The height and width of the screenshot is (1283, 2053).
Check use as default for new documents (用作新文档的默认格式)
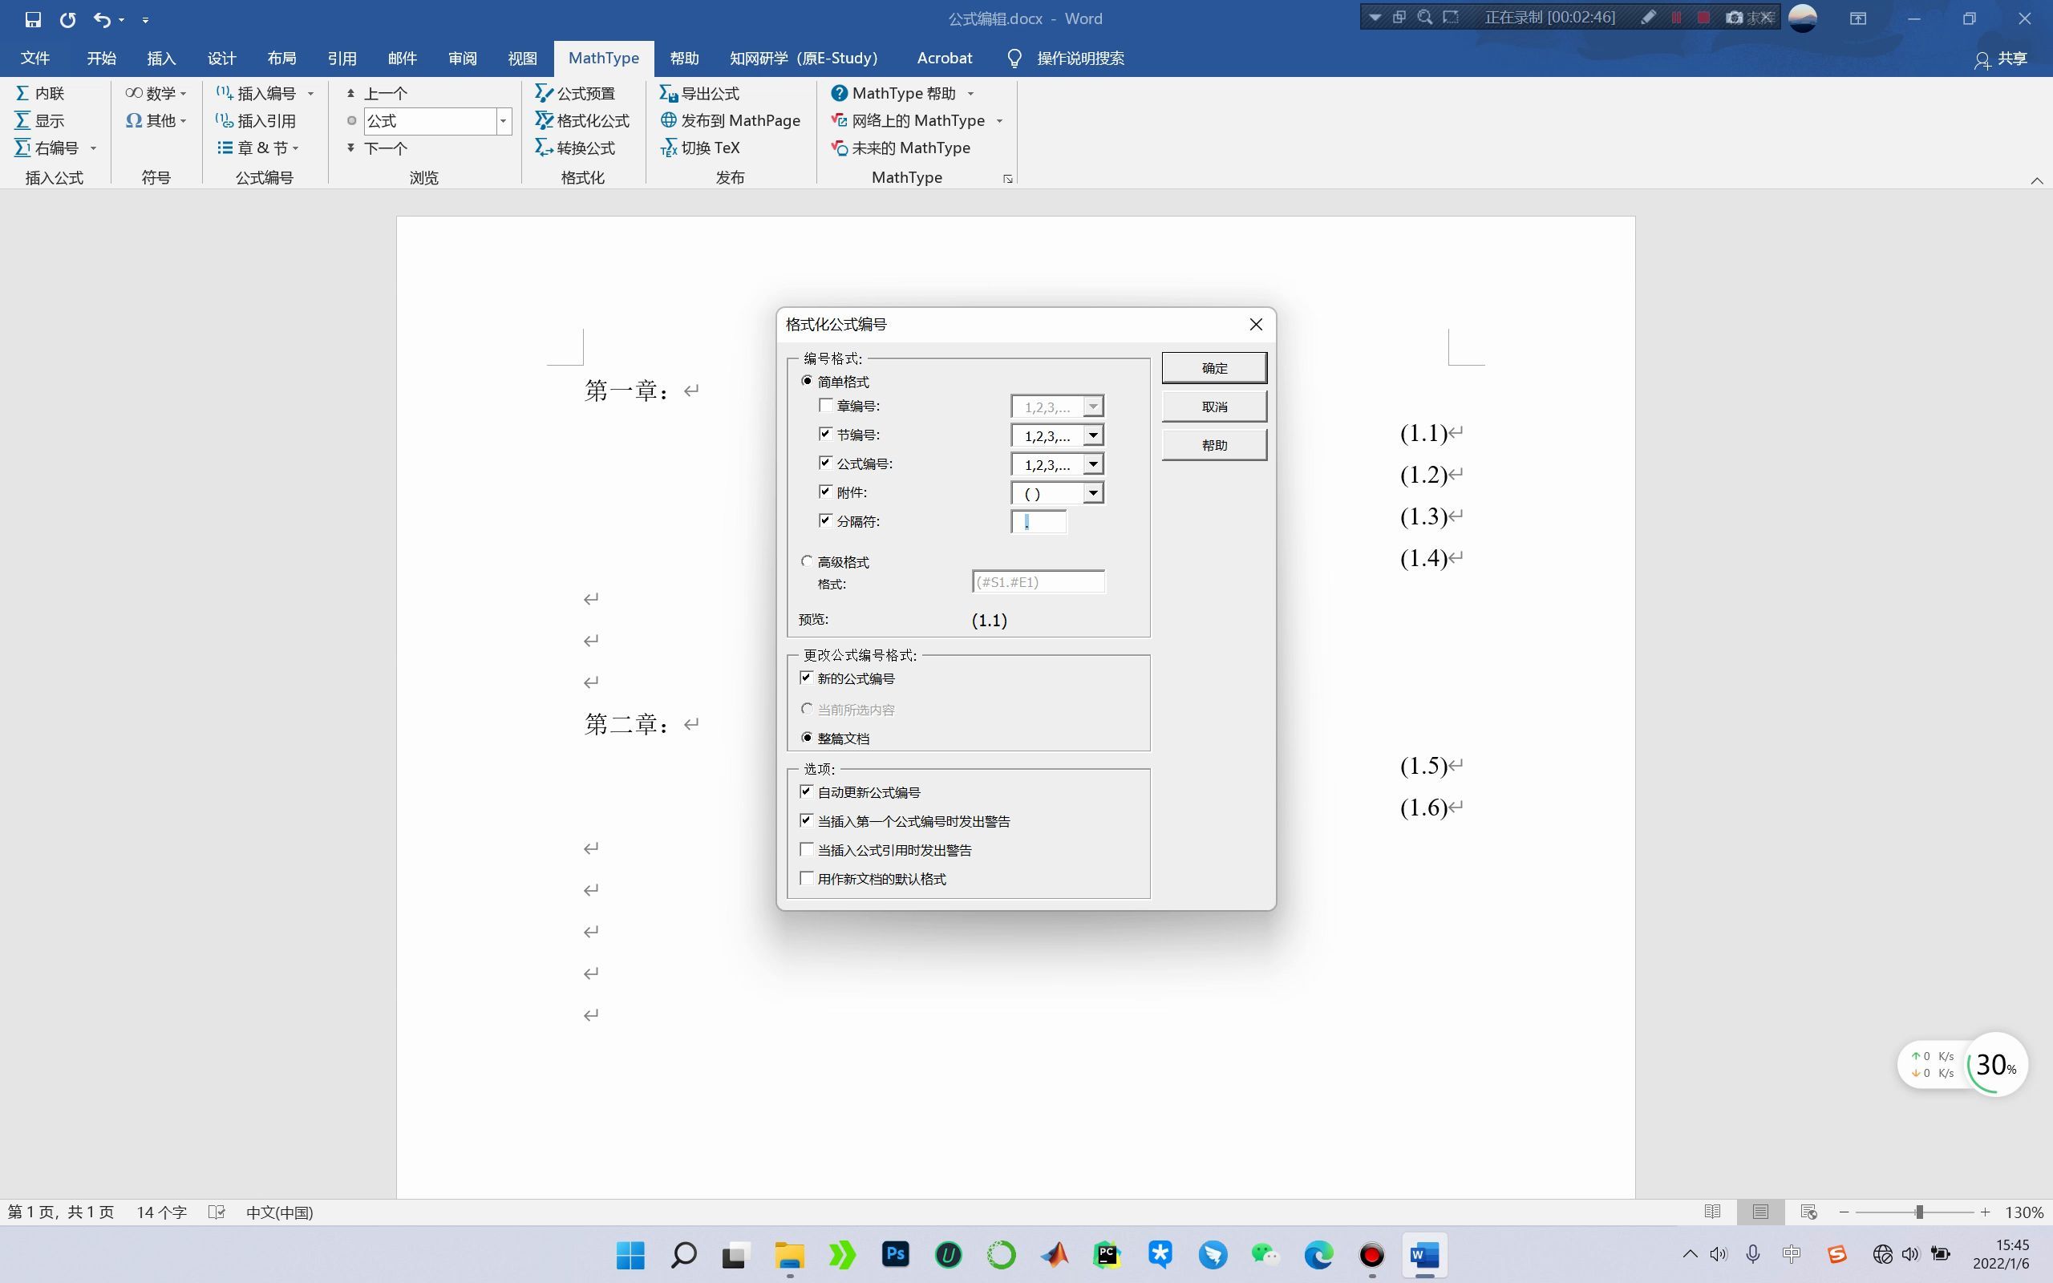[807, 878]
